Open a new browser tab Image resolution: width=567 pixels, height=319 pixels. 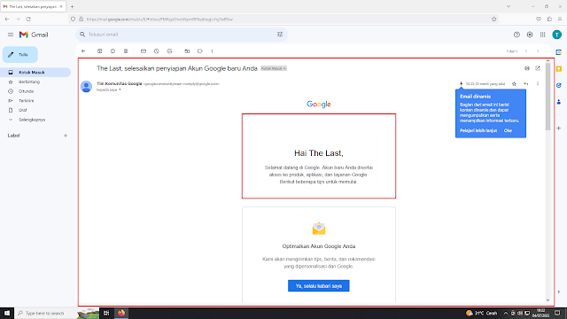pyautogui.click(x=73, y=6)
